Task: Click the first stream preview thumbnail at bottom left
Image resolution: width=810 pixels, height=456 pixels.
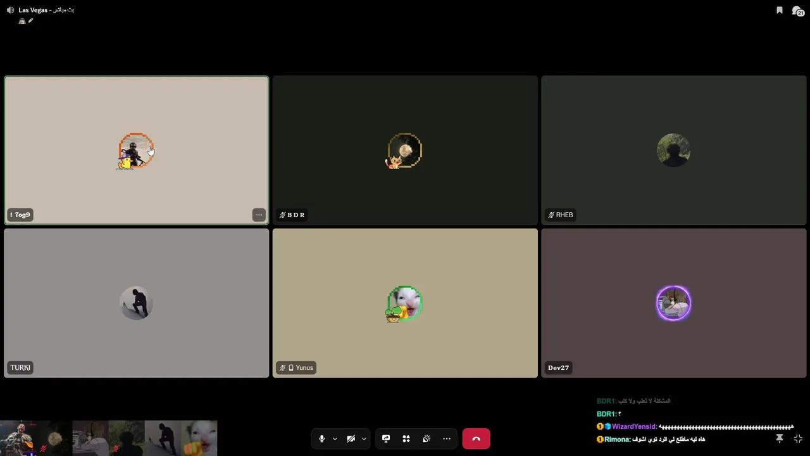Action: (x=18, y=438)
